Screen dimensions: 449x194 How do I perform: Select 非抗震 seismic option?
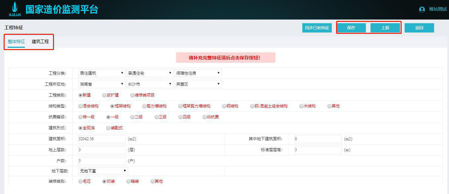(x=204, y=117)
